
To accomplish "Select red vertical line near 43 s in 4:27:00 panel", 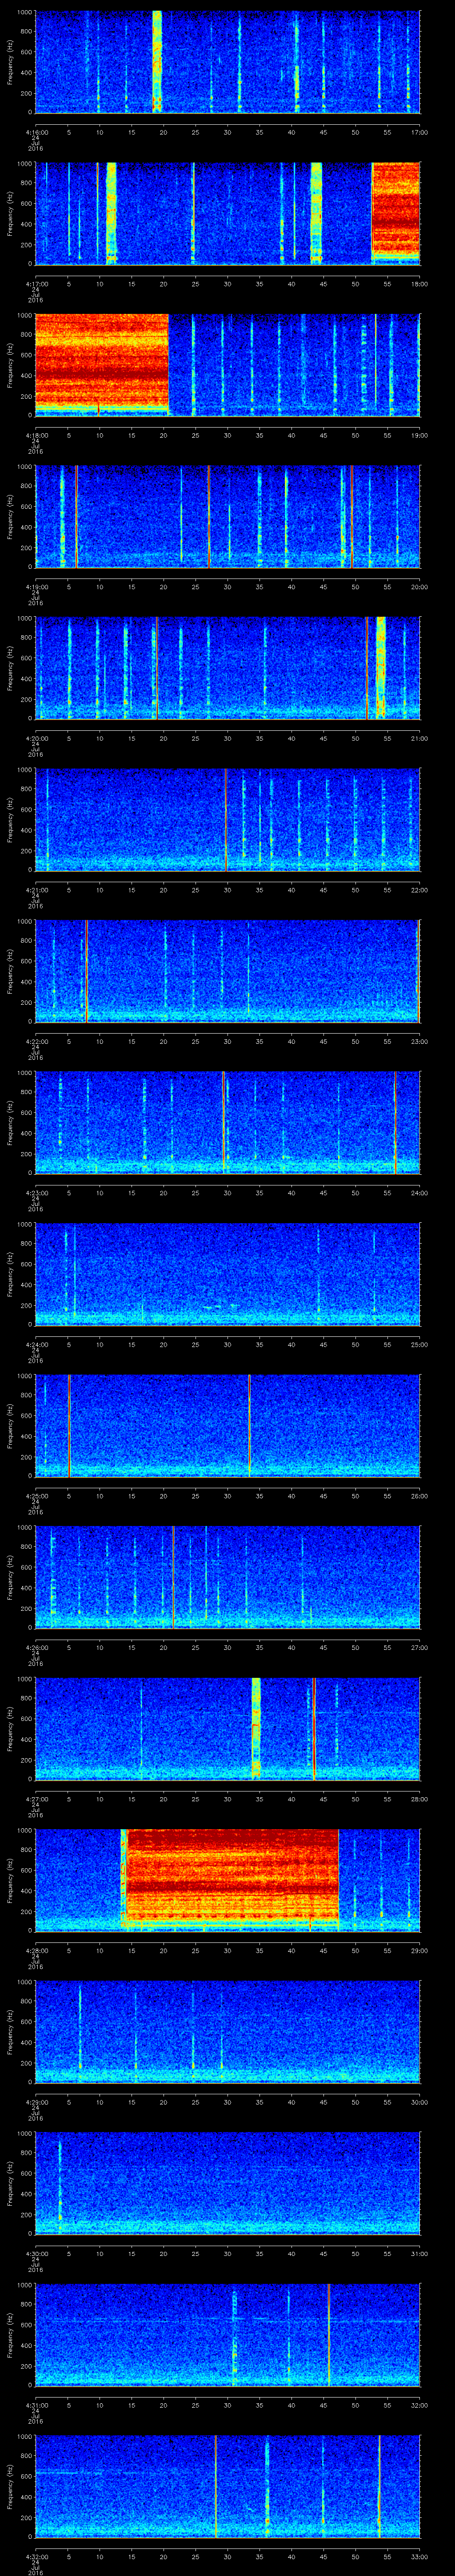I will (314, 1728).
